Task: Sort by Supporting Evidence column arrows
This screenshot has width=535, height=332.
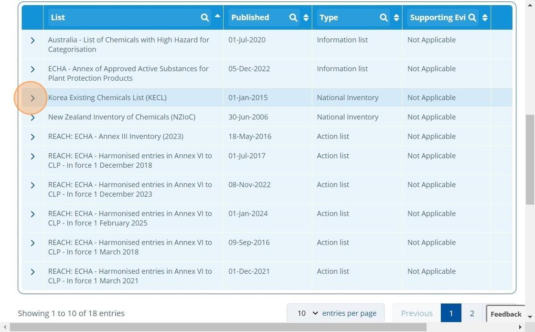Action: pos(485,18)
